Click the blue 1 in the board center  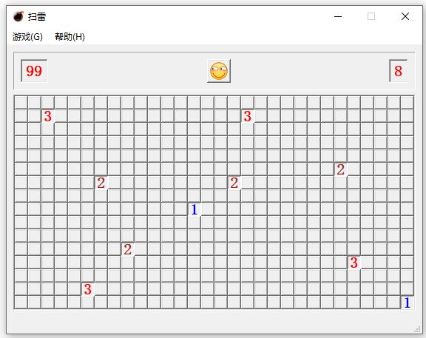coord(194,209)
